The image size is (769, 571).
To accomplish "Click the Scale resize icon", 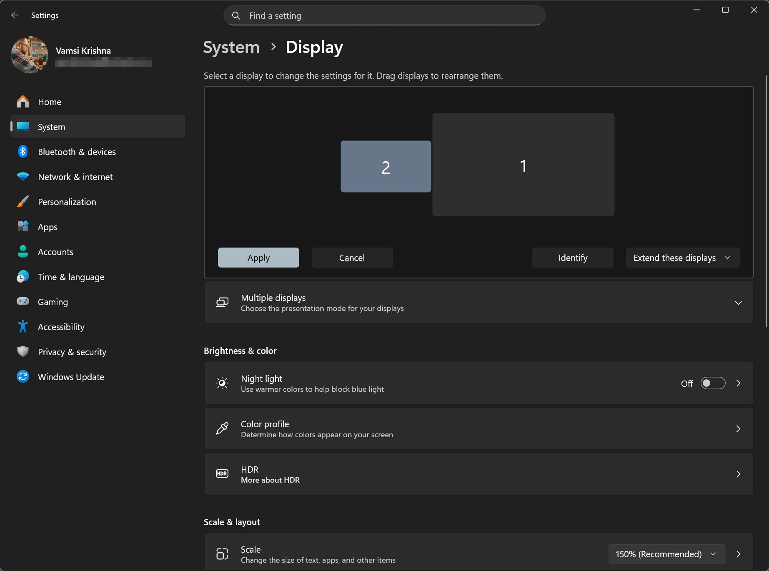I will 222,554.
